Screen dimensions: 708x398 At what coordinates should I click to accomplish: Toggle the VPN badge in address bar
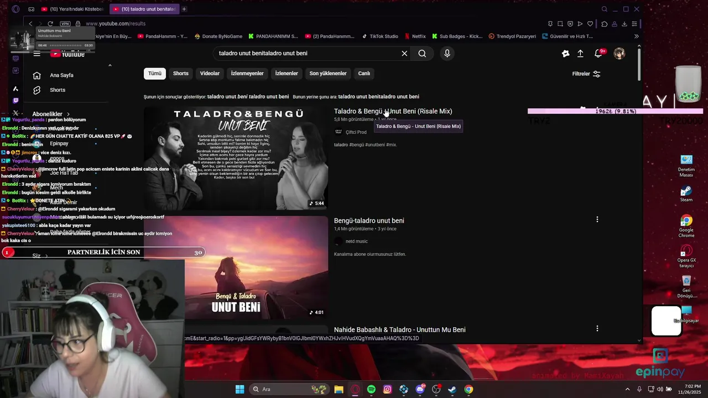click(65, 24)
